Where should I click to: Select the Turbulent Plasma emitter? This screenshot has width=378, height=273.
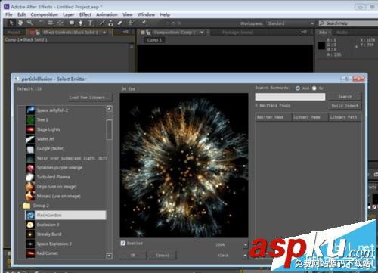pyautogui.click(x=66, y=177)
